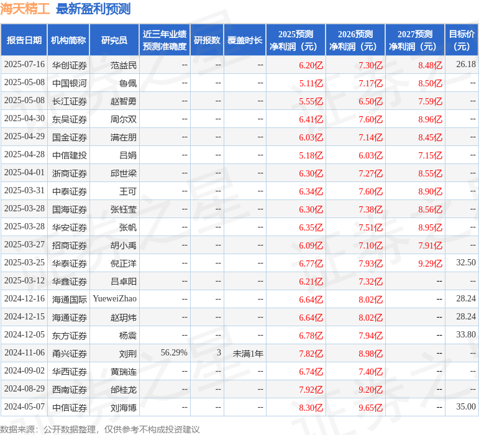The height and width of the screenshot is (435, 479).
Task: Click the 近三年业绩预测准确度 column header
Action: (x=165, y=40)
